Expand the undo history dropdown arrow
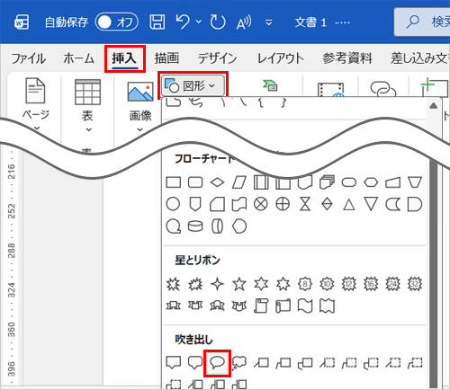450x390 pixels. pos(199,22)
